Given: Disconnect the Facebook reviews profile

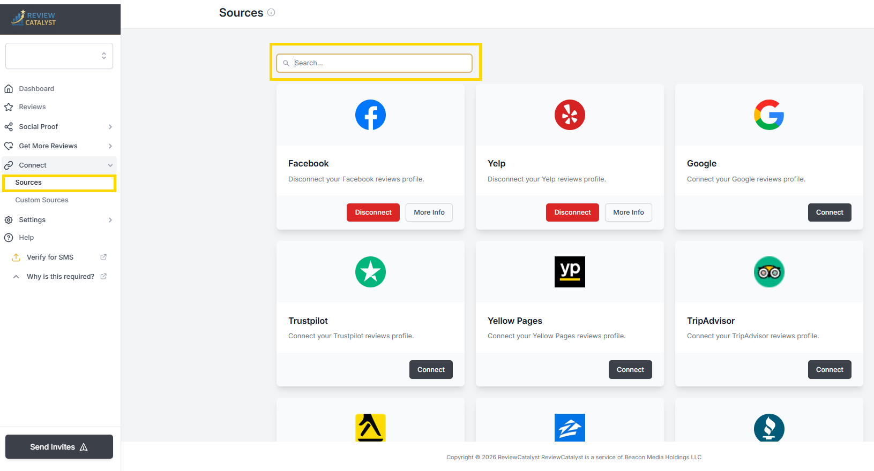Looking at the screenshot, I should (373, 212).
